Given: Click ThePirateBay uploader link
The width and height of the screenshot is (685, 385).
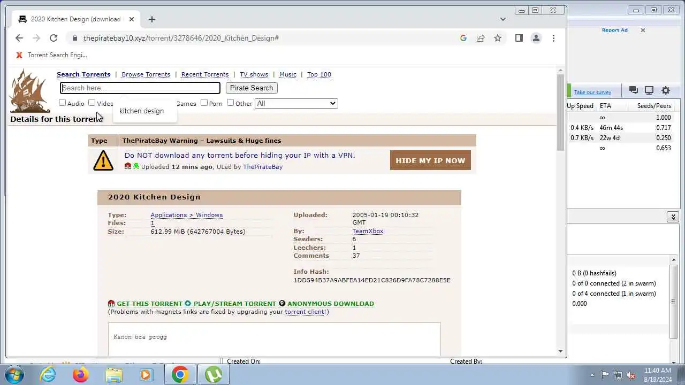Looking at the screenshot, I should [x=263, y=167].
